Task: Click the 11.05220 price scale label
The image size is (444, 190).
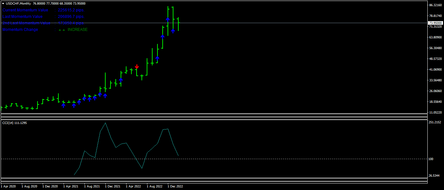Action: coord(436,113)
